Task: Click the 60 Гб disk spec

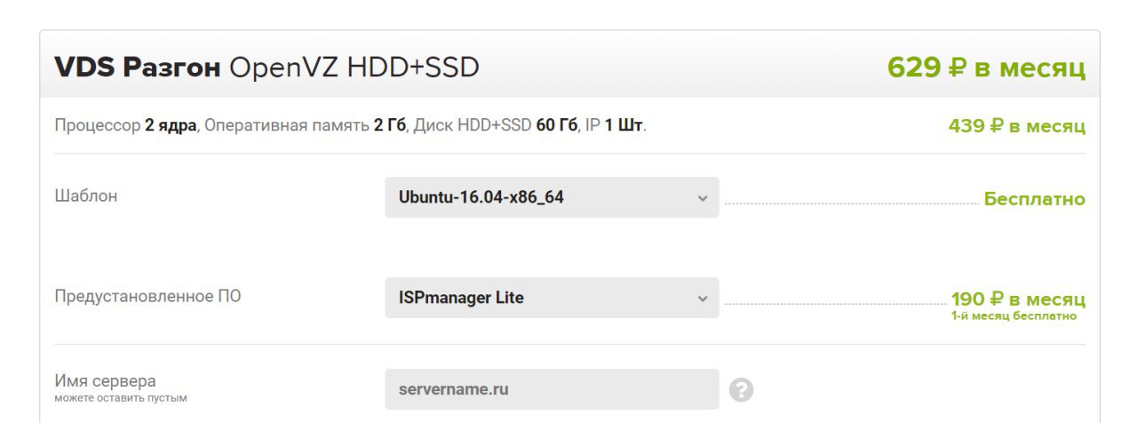Action: pos(557,126)
